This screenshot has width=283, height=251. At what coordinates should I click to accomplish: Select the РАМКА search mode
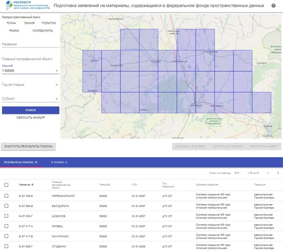(x=14, y=31)
